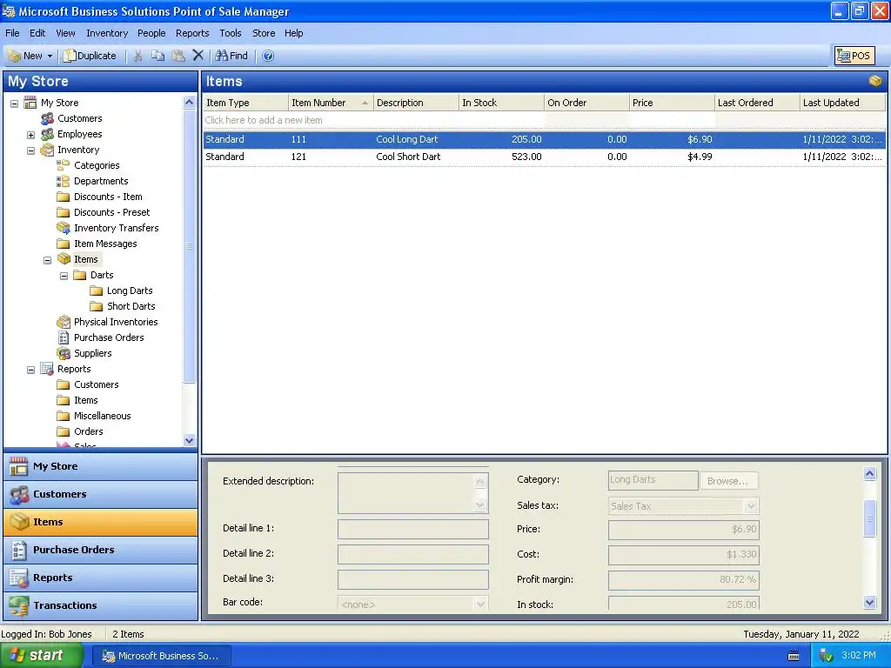Open the Reports menu

click(x=192, y=33)
